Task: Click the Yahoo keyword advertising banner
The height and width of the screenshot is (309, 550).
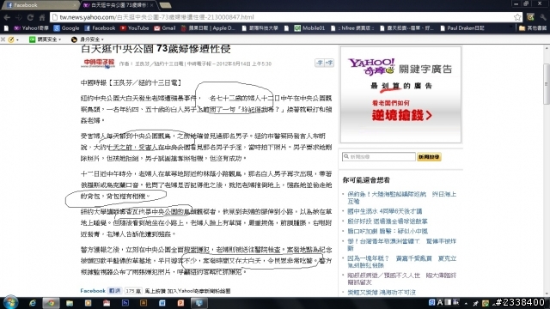Action: tap(400, 94)
